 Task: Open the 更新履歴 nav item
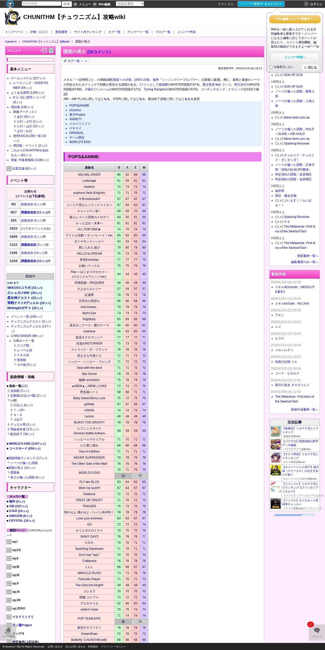point(61,32)
